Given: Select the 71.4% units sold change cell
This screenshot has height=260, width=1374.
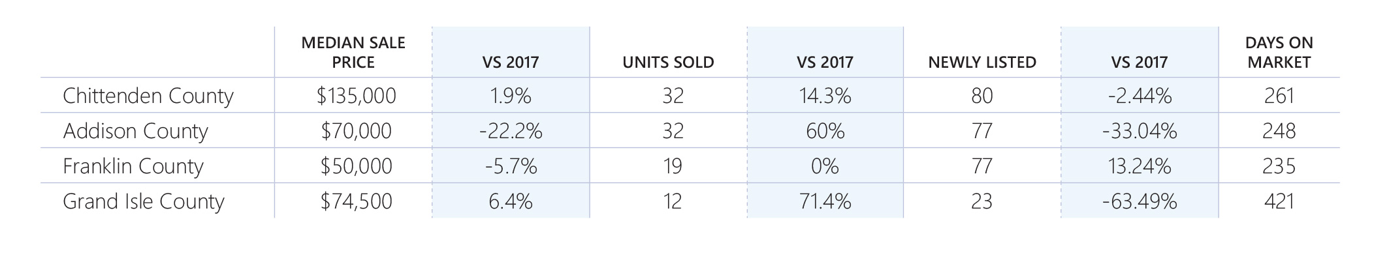Looking at the screenshot, I should 825,202.
